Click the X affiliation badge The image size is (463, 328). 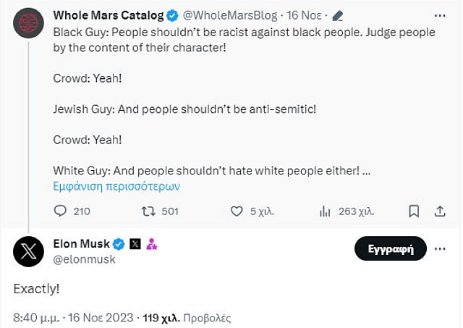[x=135, y=244]
